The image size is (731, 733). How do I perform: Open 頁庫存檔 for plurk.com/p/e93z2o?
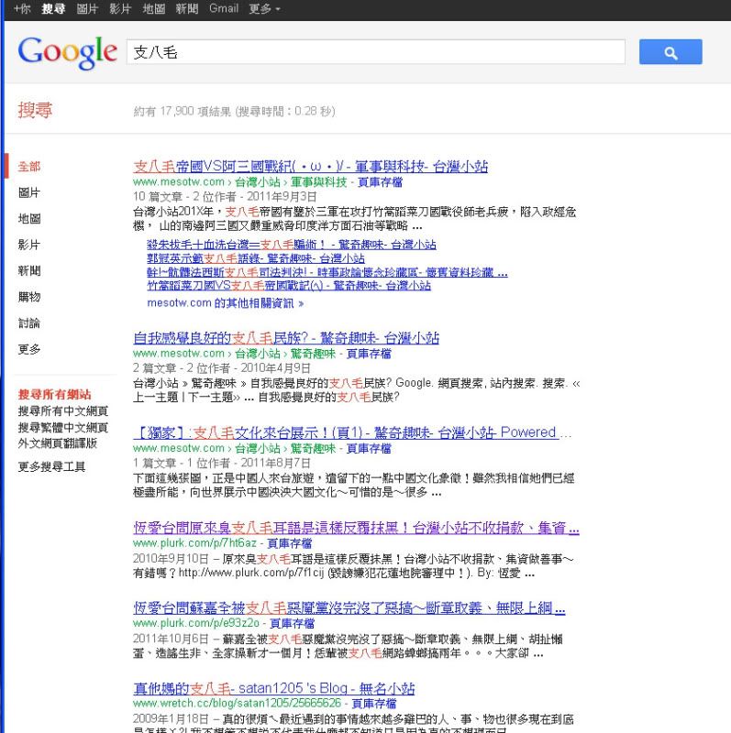point(292,624)
